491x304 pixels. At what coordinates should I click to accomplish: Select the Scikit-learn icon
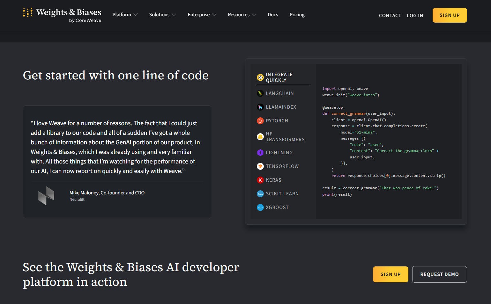click(260, 194)
